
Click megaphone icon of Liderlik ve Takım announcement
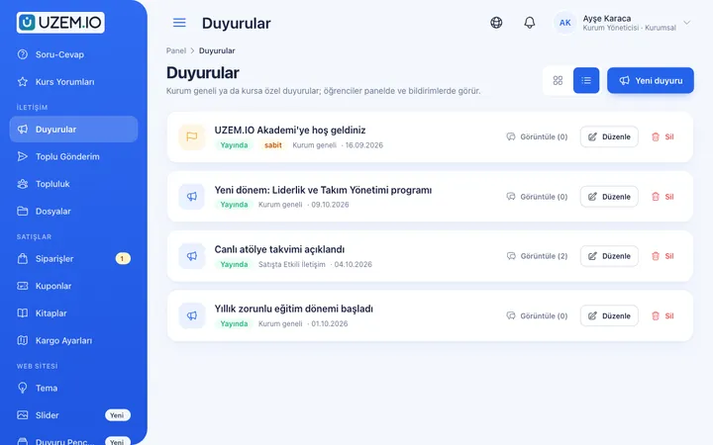tap(192, 197)
